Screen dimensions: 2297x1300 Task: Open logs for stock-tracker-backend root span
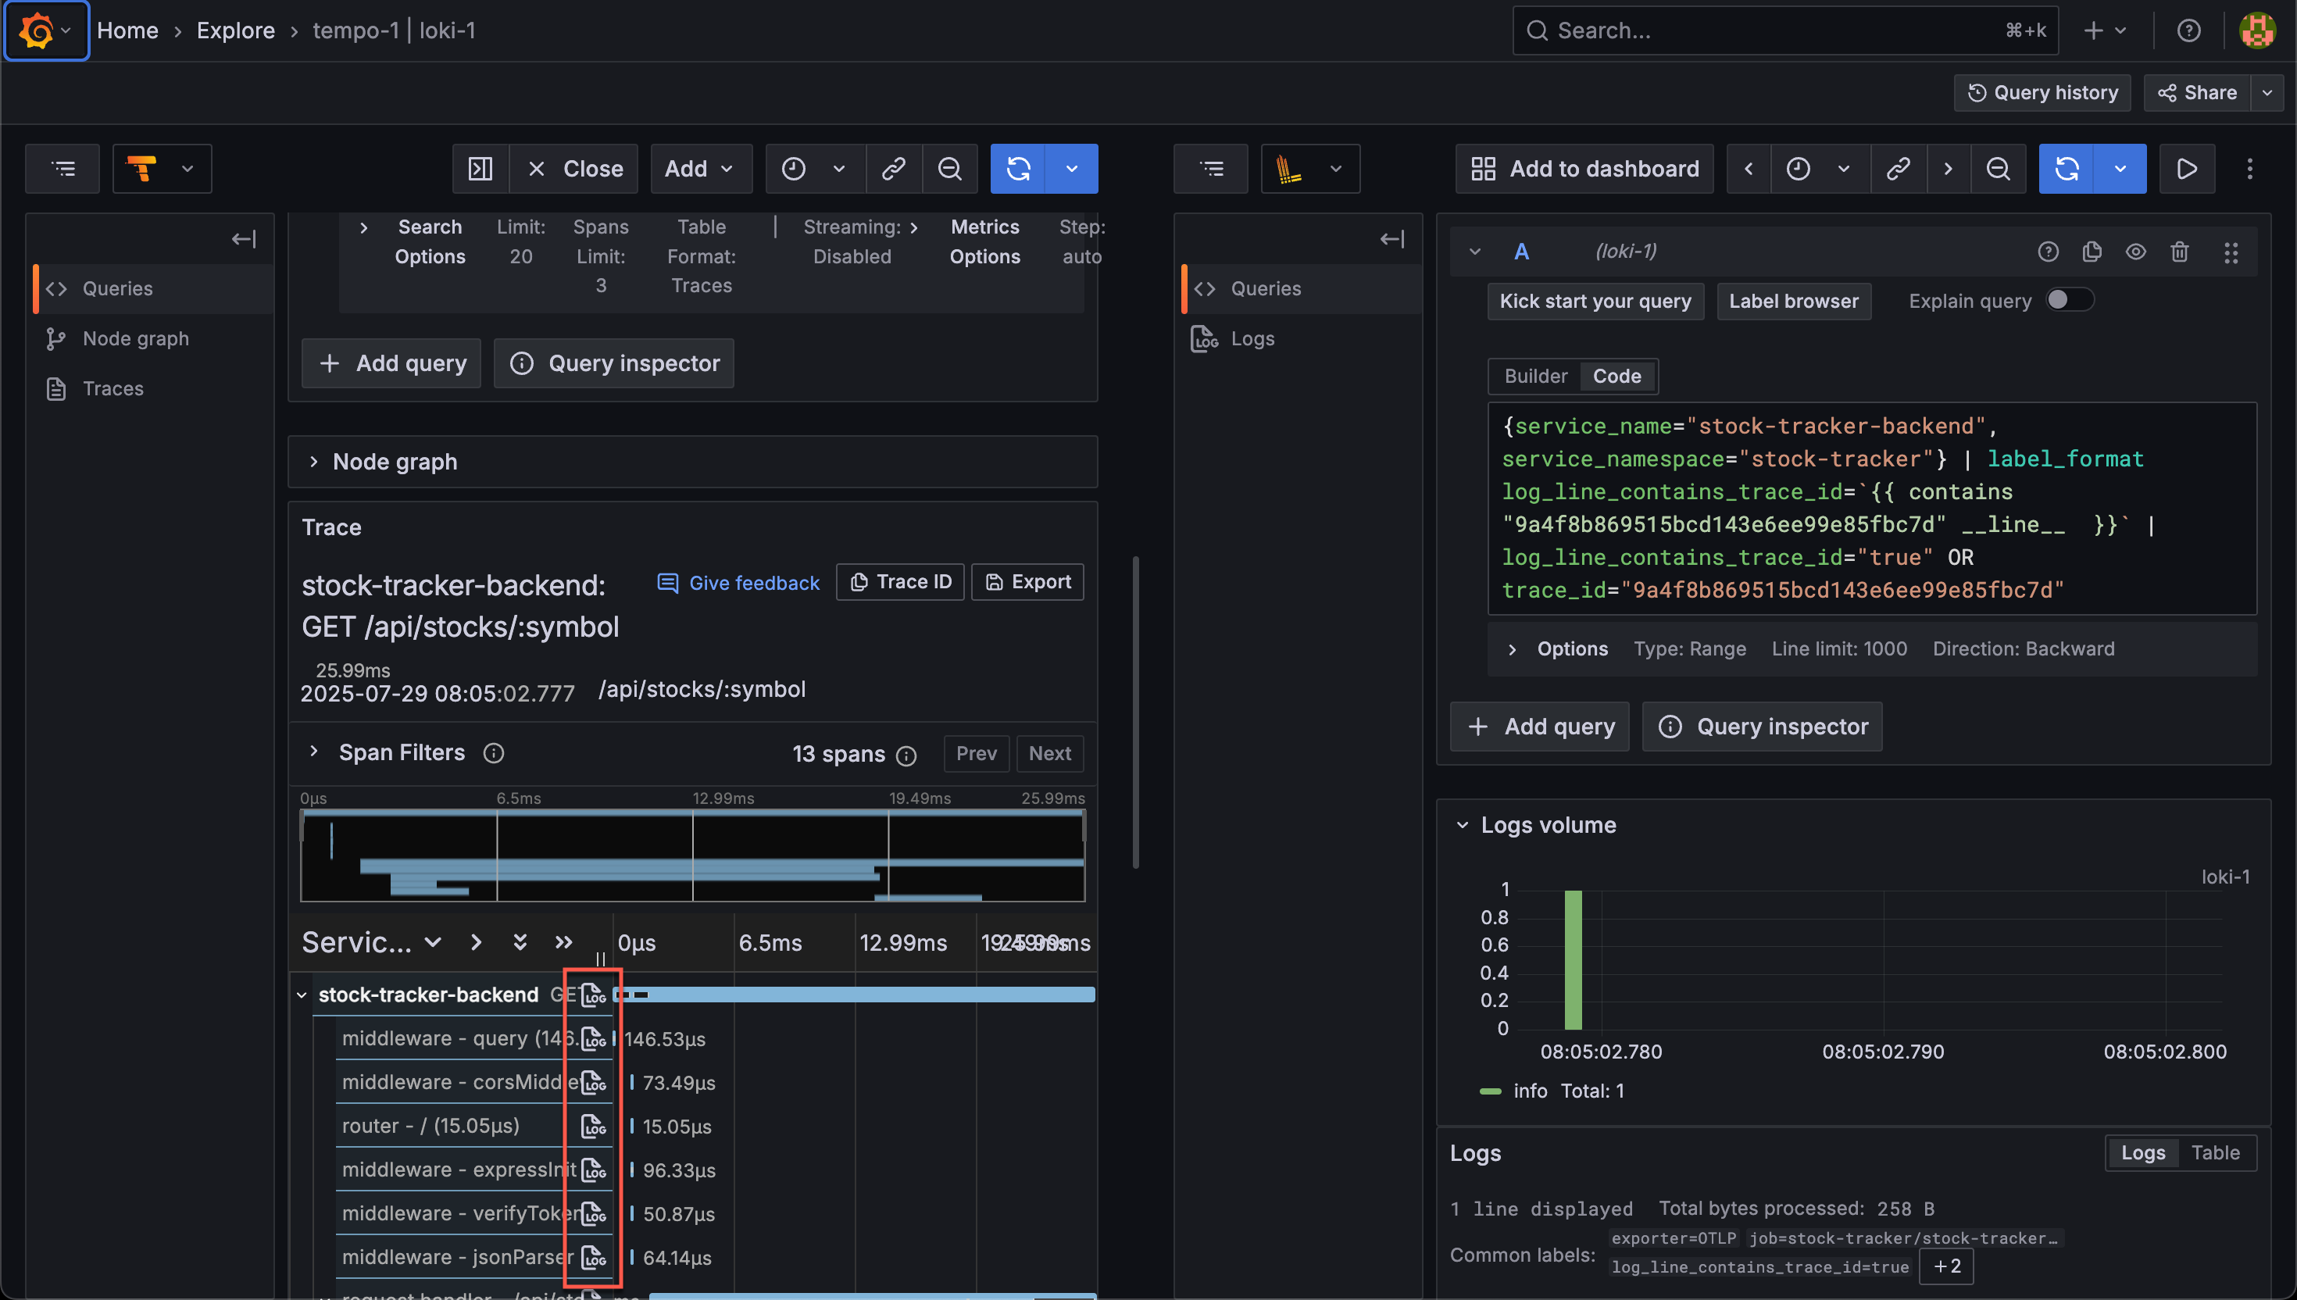[594, 995]
